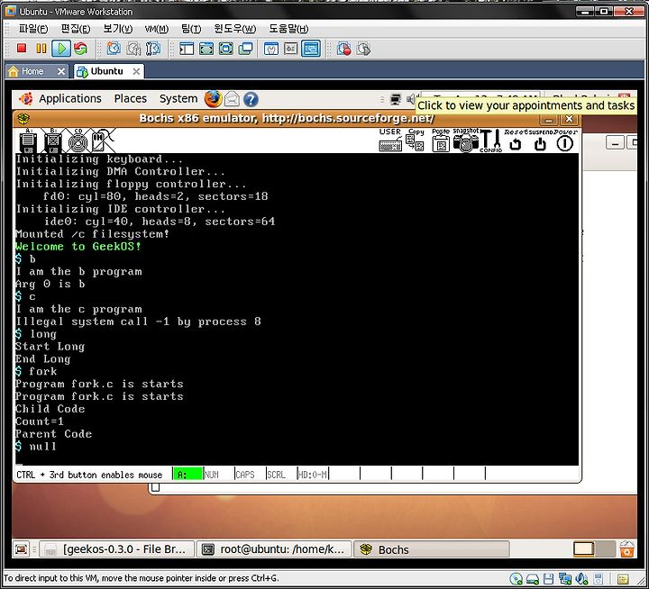Open the 파일(F) menu
The width and height of the screenshot is (649, 589).
coord(33,29)
